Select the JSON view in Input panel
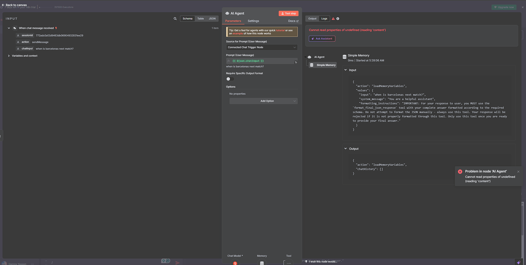526x265 pixels. coord(212,19)
